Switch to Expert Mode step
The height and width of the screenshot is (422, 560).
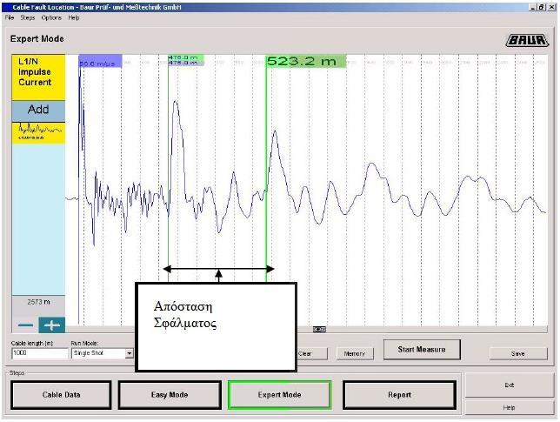[280, 395]
